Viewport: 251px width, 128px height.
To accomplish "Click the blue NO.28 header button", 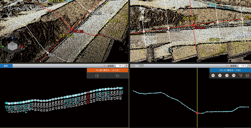I will [230, 70].
